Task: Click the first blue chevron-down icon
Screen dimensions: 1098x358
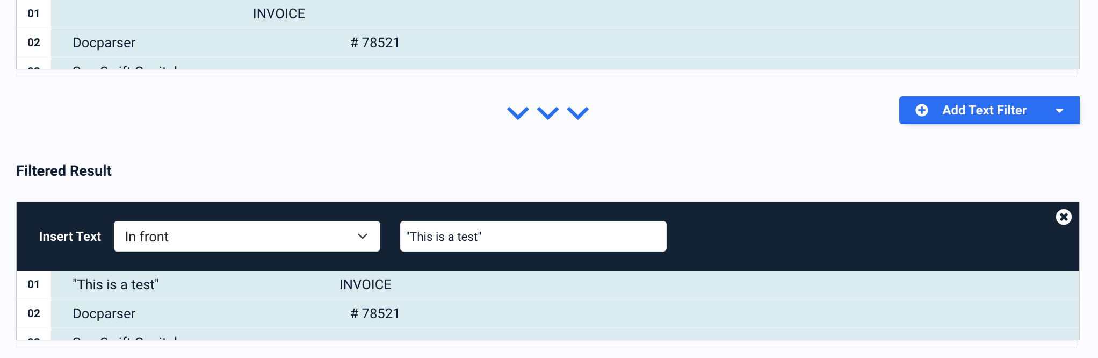Action: pyautogui.click(x=518, y=113)
